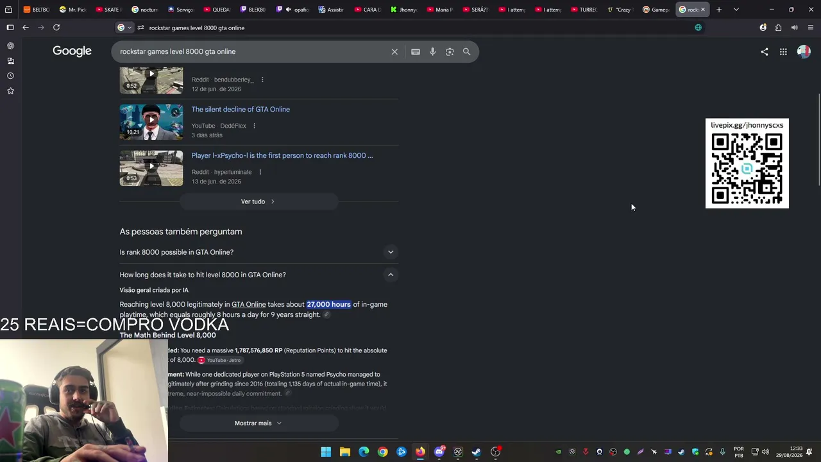821x462 pixels.
Task: Open the Google apps grid
Action: click(x=783, y=52)
